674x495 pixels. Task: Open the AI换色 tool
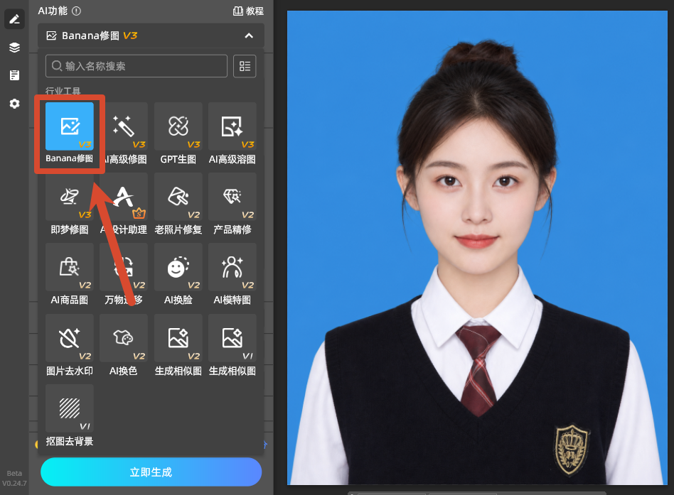pyautogui.click(x=124, y=345)
